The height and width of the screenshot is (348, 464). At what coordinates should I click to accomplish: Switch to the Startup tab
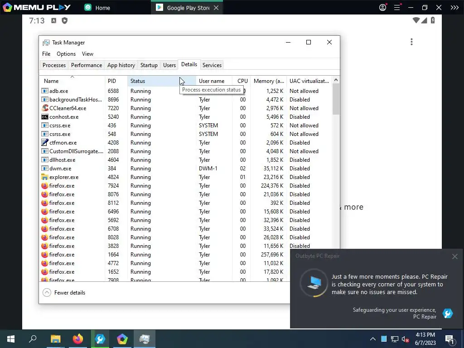pyautogui.click(x=149, y=65)
